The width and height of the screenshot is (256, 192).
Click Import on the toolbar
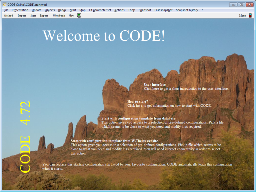22,15
